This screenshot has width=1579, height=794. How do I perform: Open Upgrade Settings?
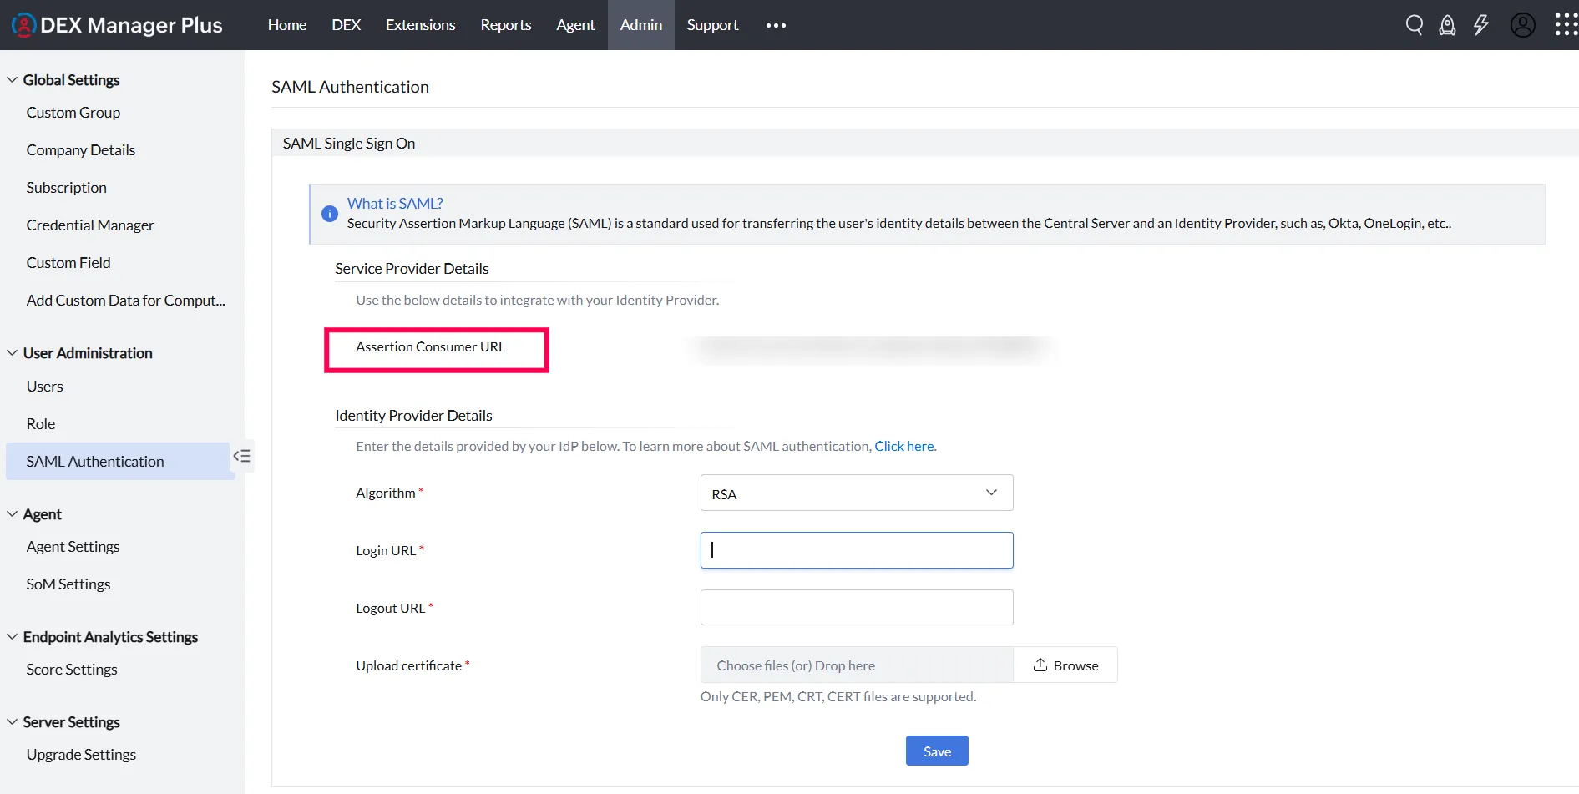tap(81, 755)
